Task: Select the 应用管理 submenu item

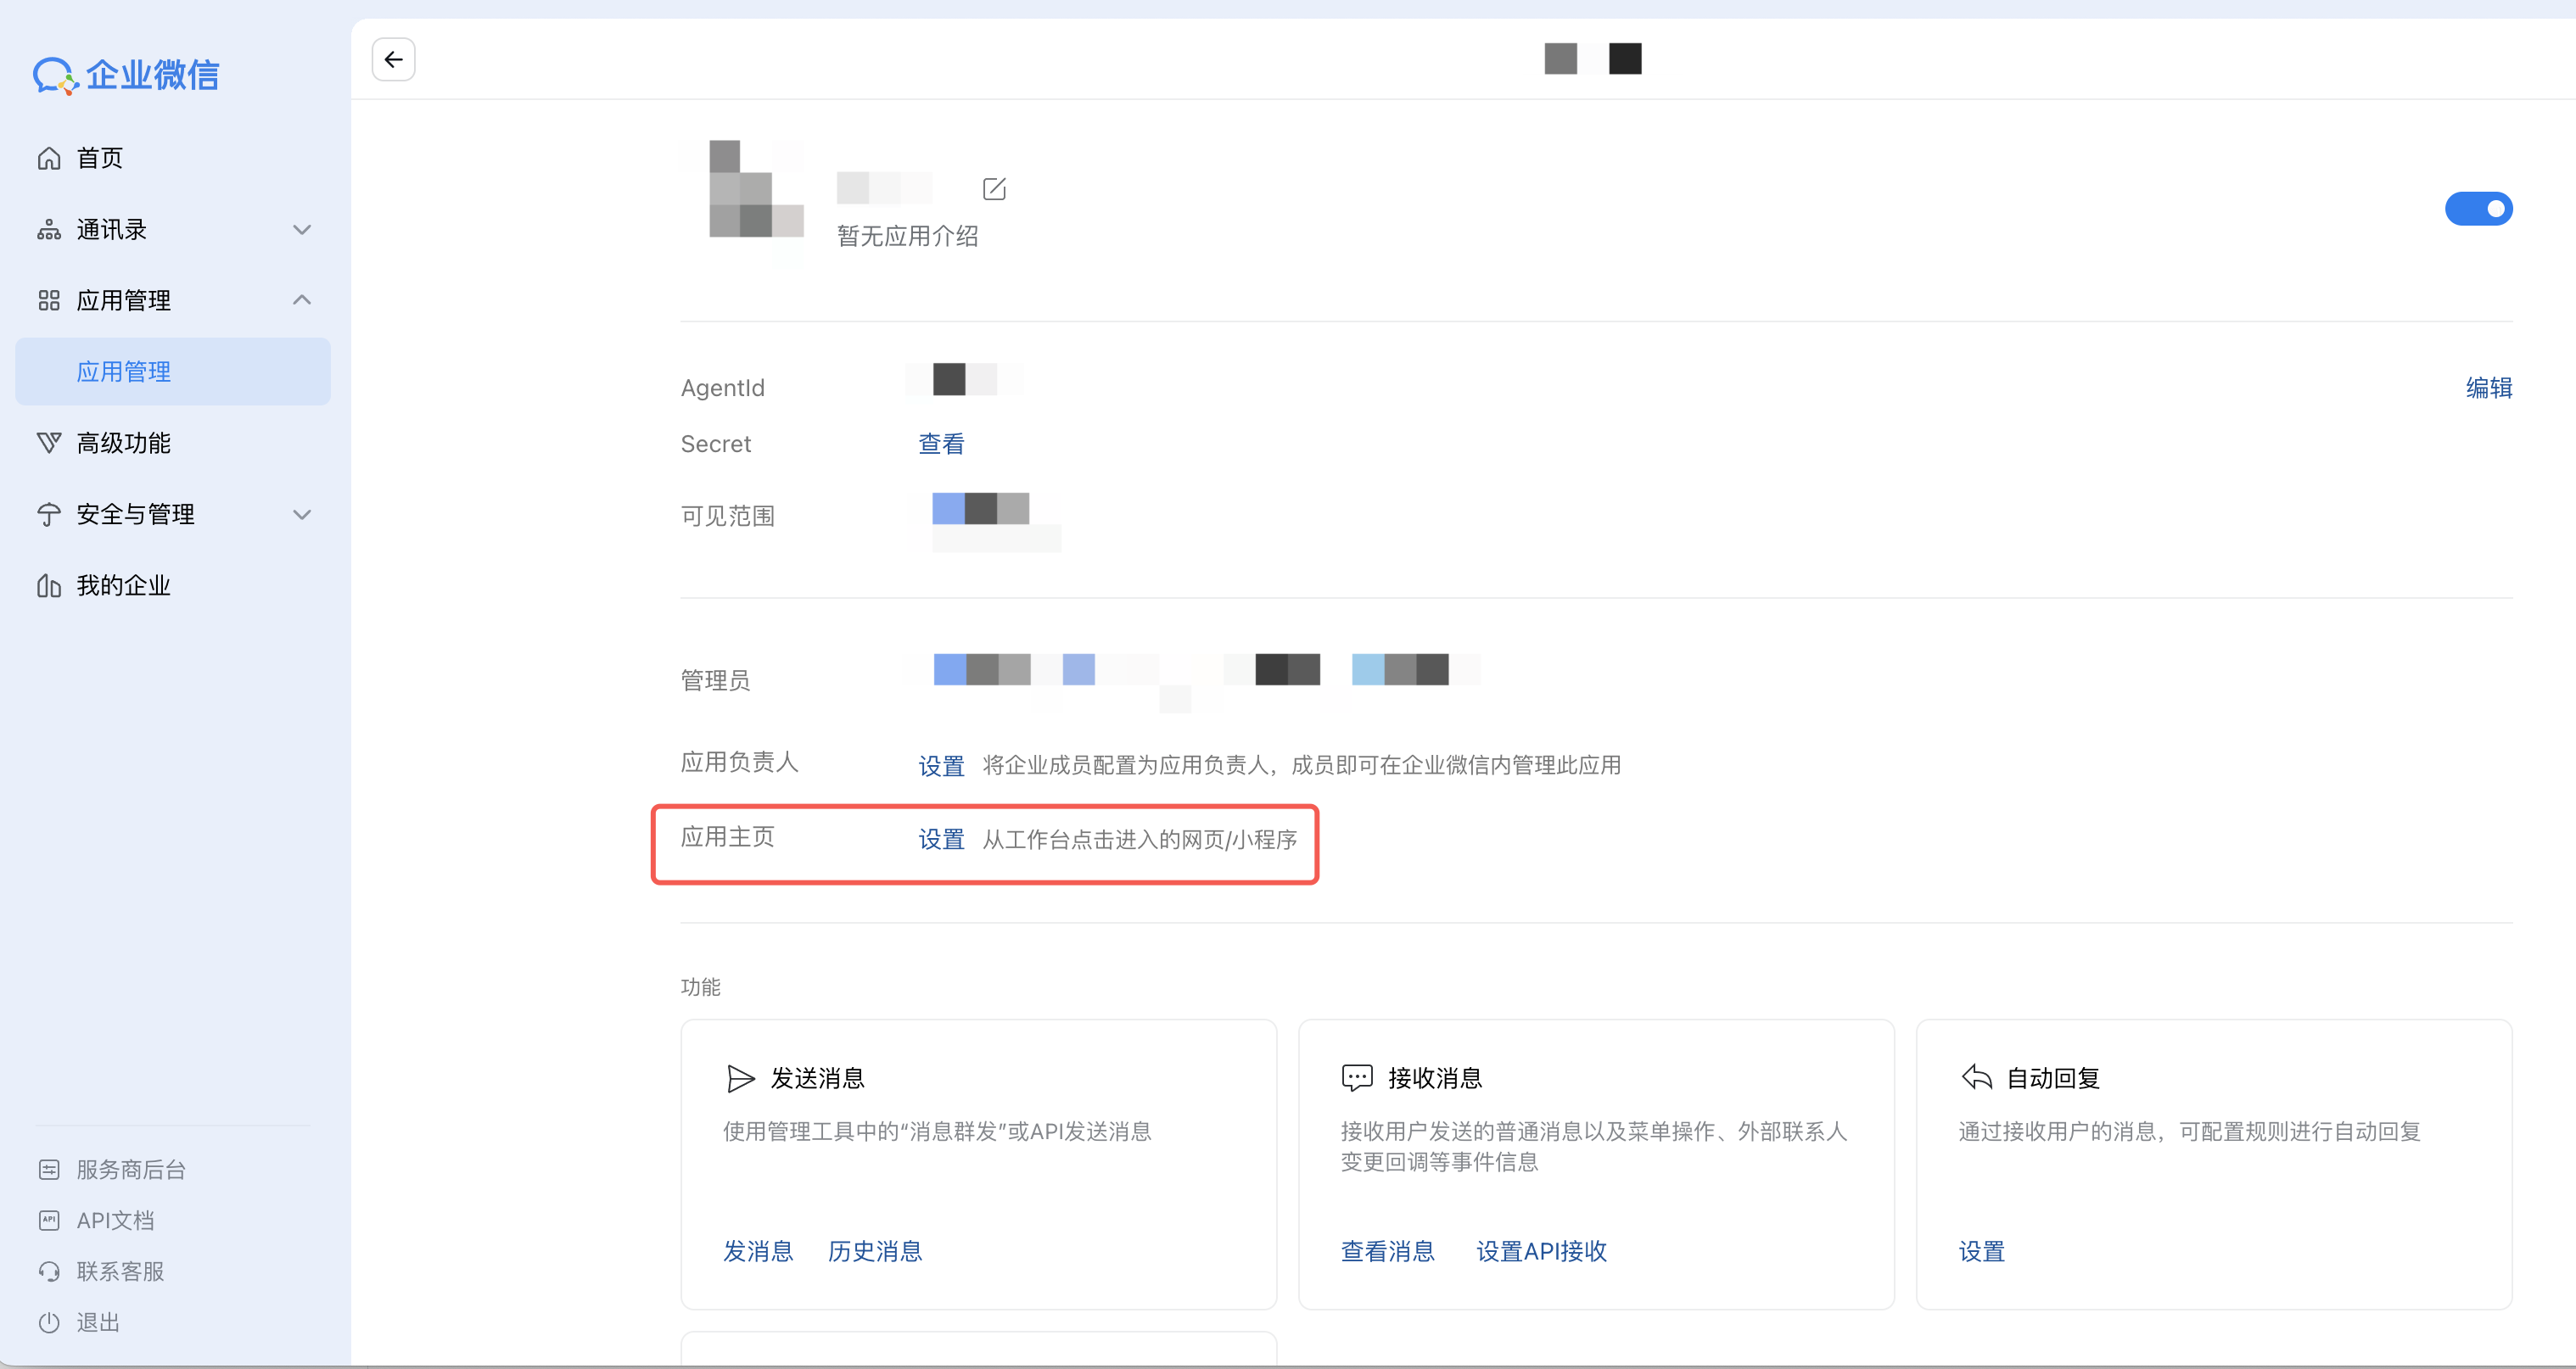Action: click(123, 372)
